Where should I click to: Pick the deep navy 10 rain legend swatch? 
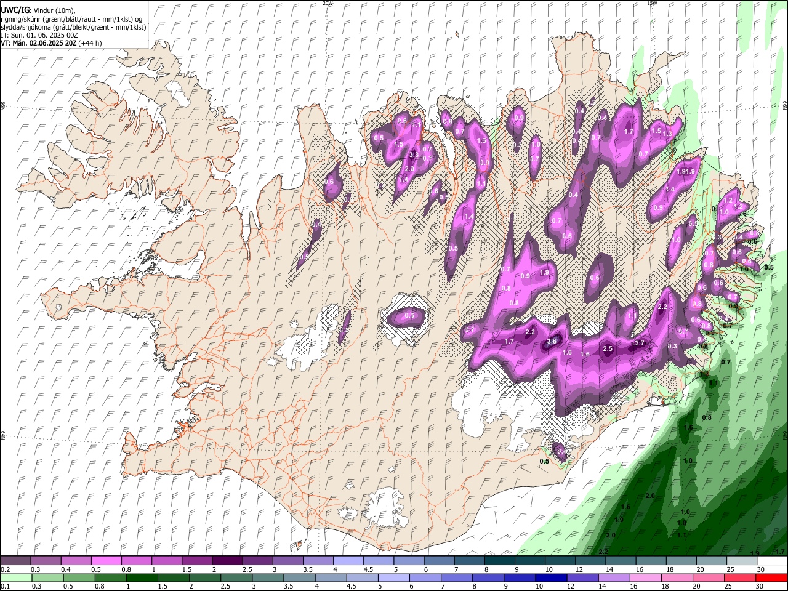click(x=551, y=577)
